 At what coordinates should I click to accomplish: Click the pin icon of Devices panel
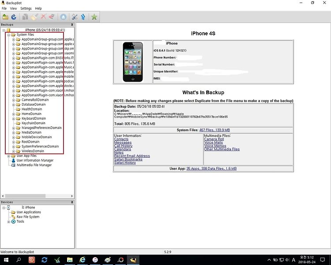(x=72, y=202)
